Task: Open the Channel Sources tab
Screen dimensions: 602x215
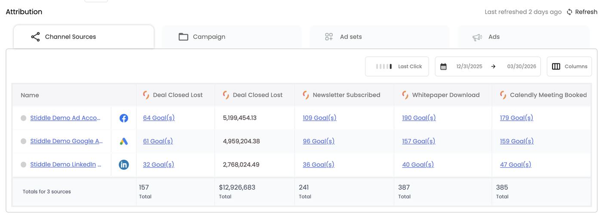Action: tap(84, 37)
